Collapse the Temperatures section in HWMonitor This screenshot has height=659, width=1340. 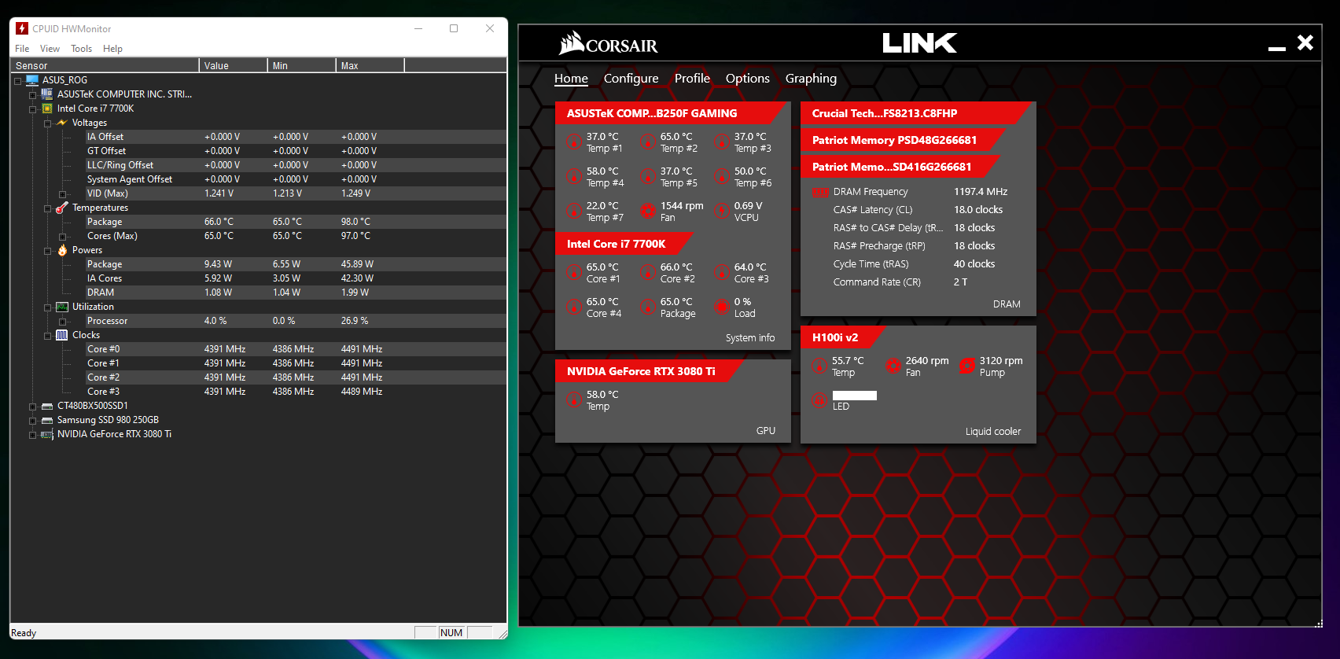tap(48, 208)
